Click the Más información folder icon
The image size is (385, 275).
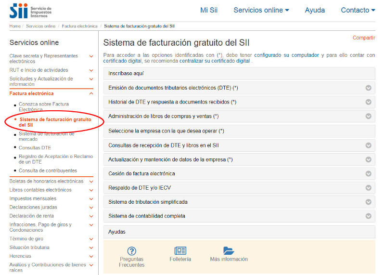[x=229, y=250]
